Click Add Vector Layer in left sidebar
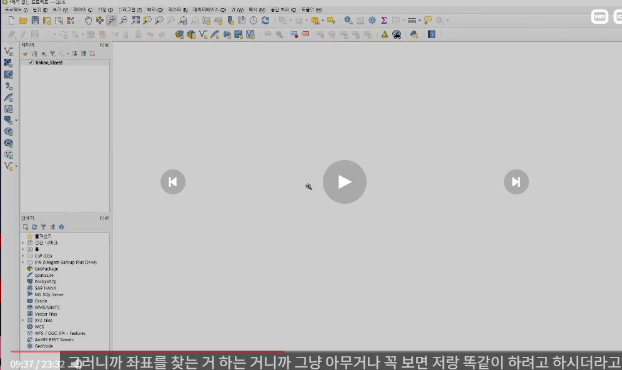Screen dimensions: 622x370 [8, 51]
